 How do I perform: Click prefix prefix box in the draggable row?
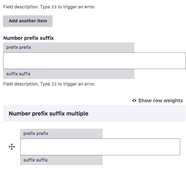61,134
